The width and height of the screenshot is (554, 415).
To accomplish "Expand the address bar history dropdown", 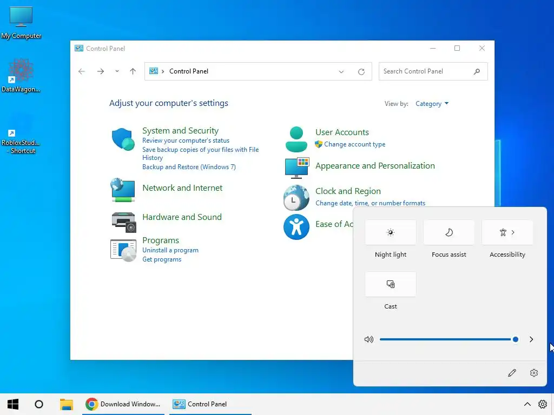I will 341,72.
